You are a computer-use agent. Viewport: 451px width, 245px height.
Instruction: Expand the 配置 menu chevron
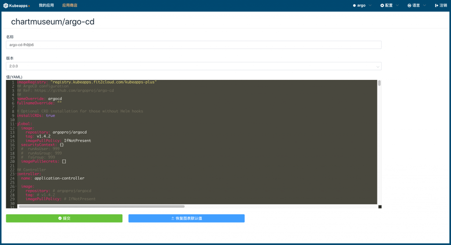point(397,5)
